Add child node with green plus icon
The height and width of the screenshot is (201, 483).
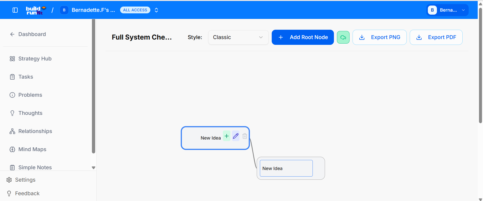227,136
